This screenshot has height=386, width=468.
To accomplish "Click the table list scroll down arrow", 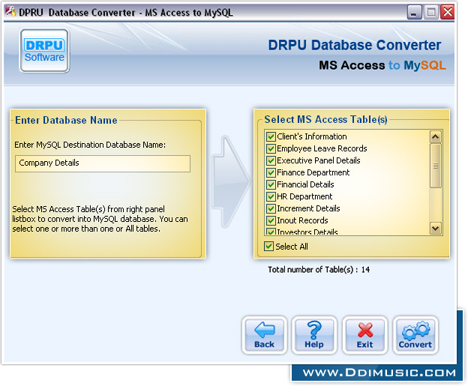I will [x=436, y=229].
